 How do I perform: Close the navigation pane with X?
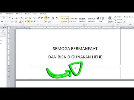click(6, 28)
